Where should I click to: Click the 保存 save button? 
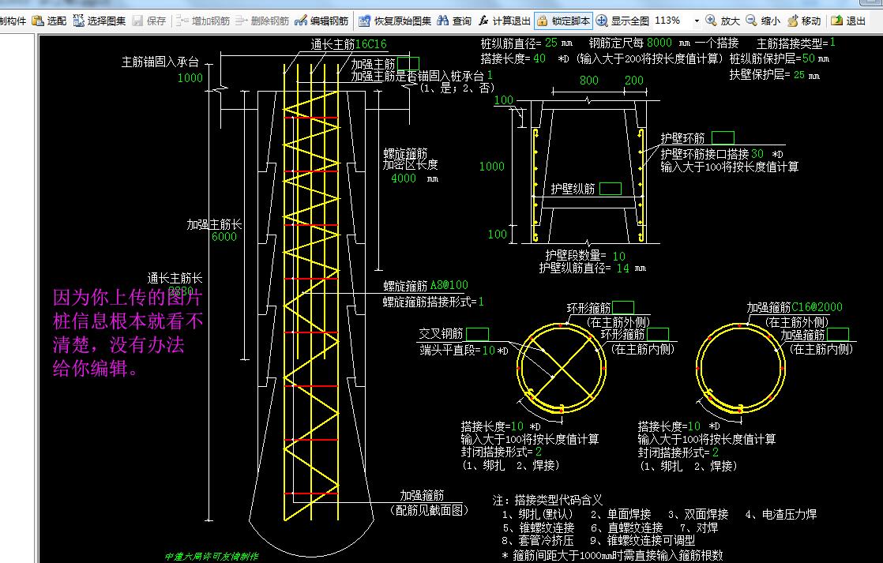pyautogui.click(x=149, y=21)
